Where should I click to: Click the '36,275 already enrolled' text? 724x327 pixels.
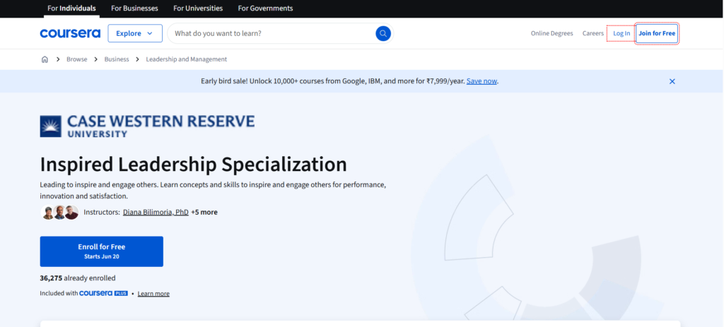click(x=78, y=278)
